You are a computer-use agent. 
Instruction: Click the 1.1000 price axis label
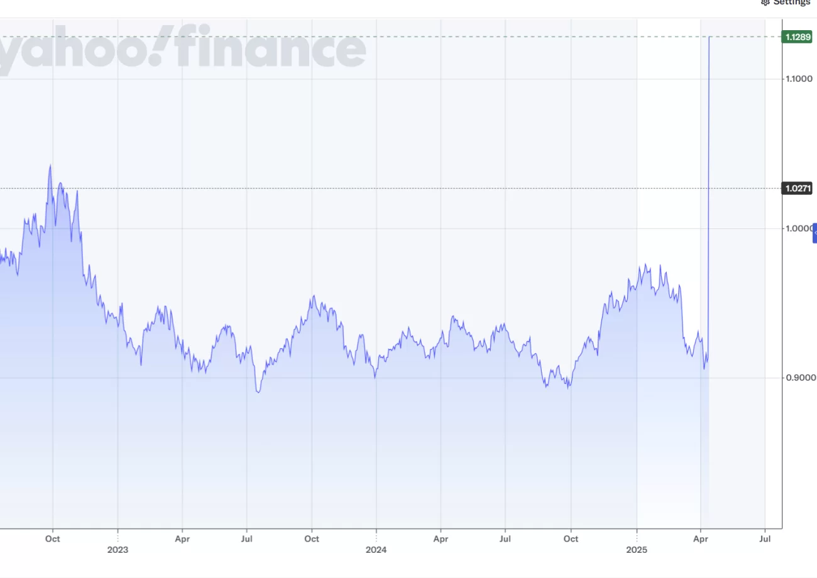[798, 79]
